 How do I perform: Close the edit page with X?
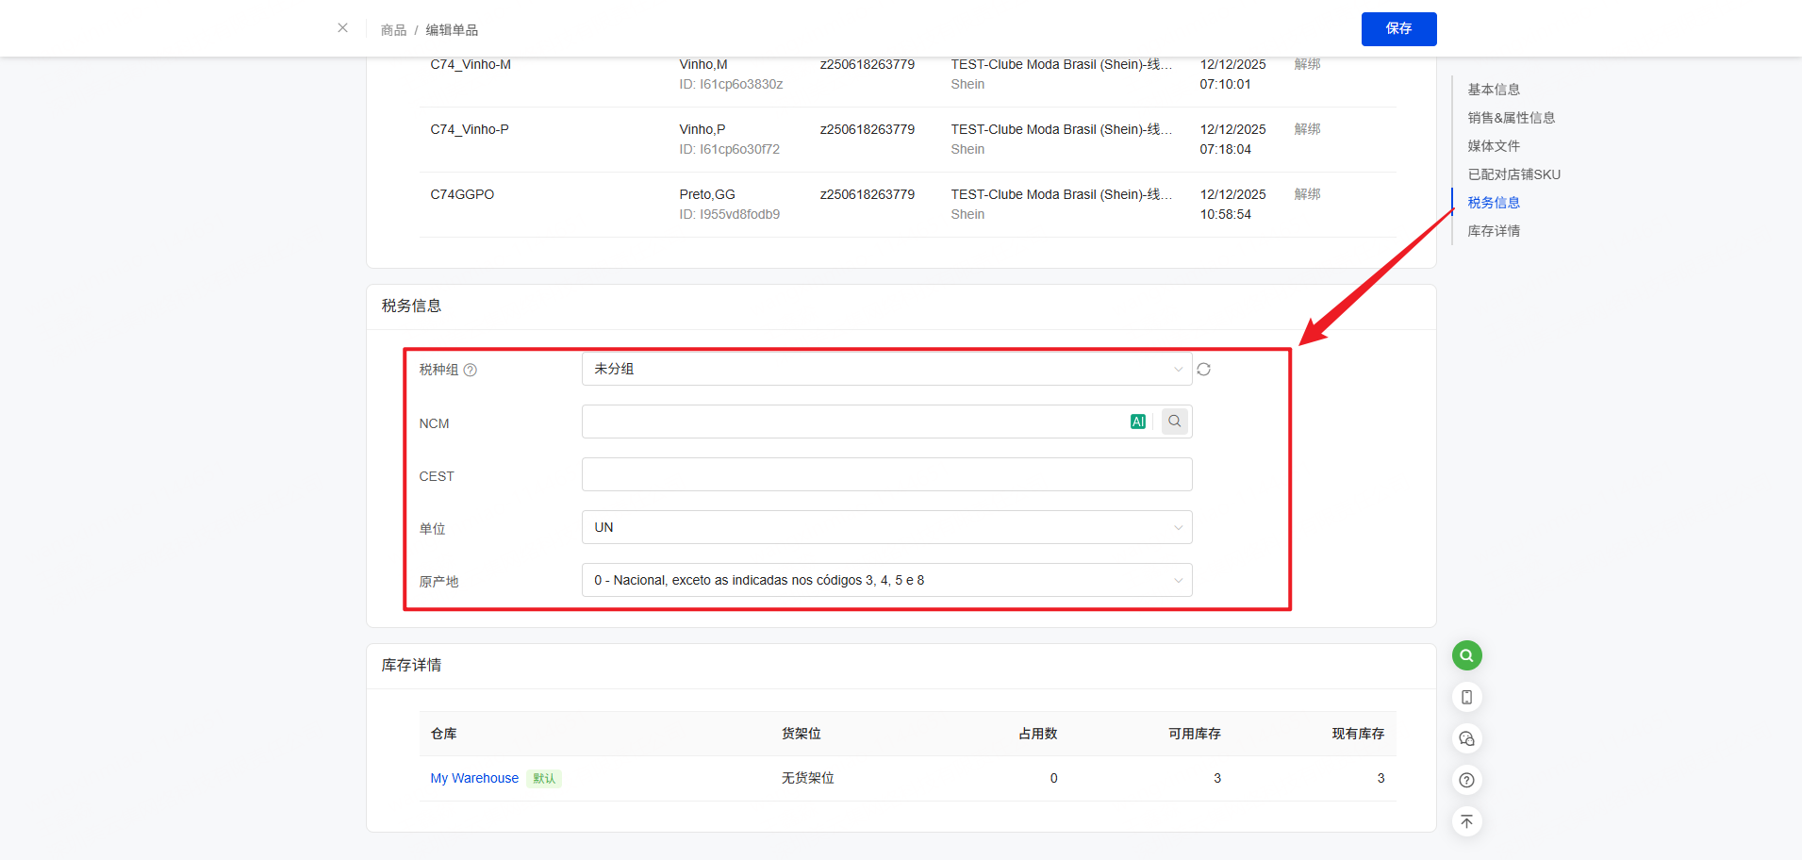click(x=342, y=28)
